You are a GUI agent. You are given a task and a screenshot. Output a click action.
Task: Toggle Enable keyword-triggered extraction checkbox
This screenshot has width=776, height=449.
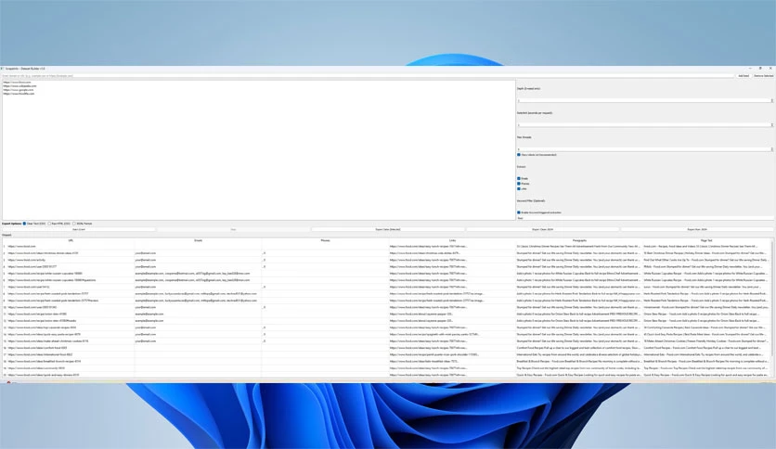pos(519,212)
